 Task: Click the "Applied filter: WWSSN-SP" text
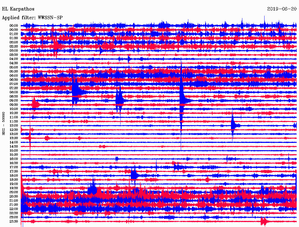tap(32, 18)
